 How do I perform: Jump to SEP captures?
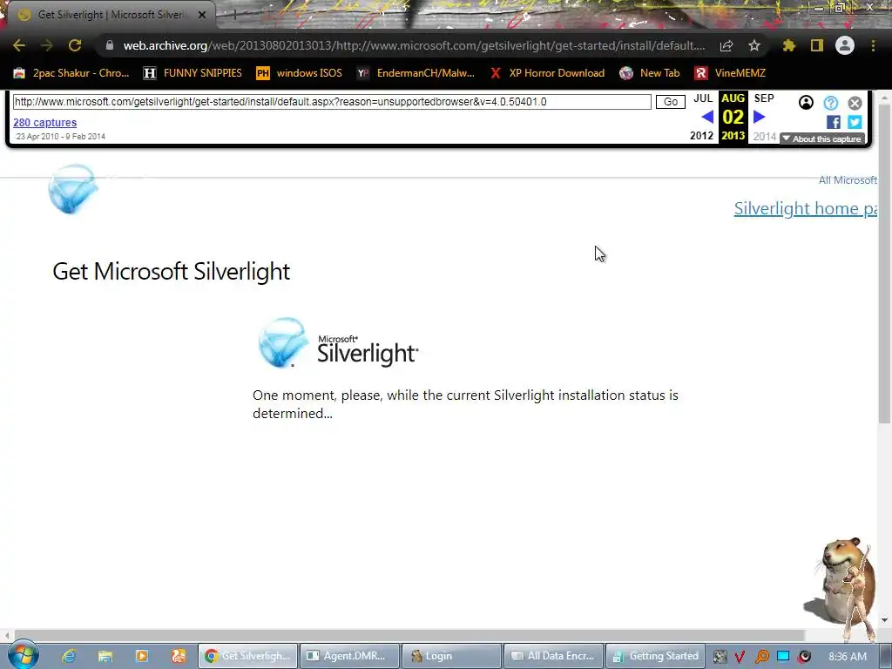coord(764,98)
